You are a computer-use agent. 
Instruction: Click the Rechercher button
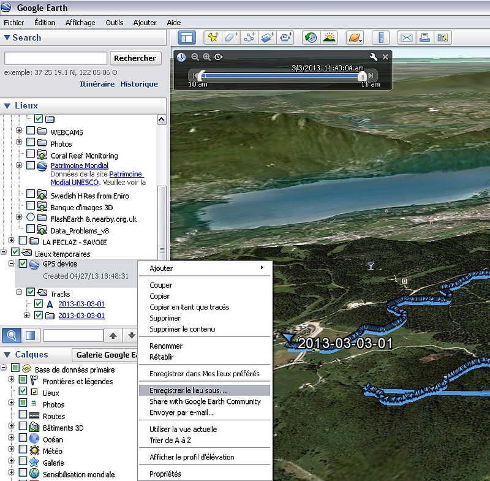pyautogui.click(x=135, y=58)
